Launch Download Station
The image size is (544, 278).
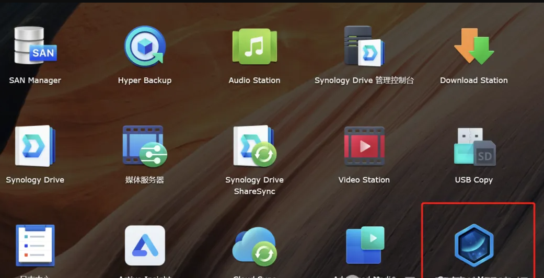[474, 46]
